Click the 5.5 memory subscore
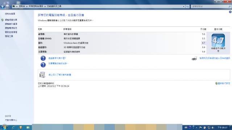 pyautogui.click(x=203, y=39)
